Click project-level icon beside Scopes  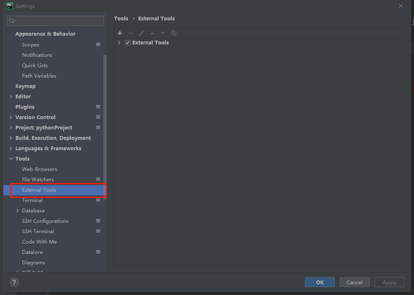tap(98, 45)
